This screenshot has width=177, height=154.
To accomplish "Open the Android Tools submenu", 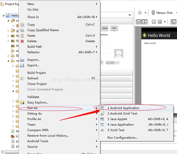I will click(60, 141).
